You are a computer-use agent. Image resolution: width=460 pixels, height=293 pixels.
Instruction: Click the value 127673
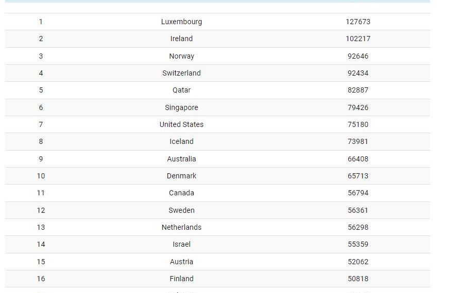point(358,22)
